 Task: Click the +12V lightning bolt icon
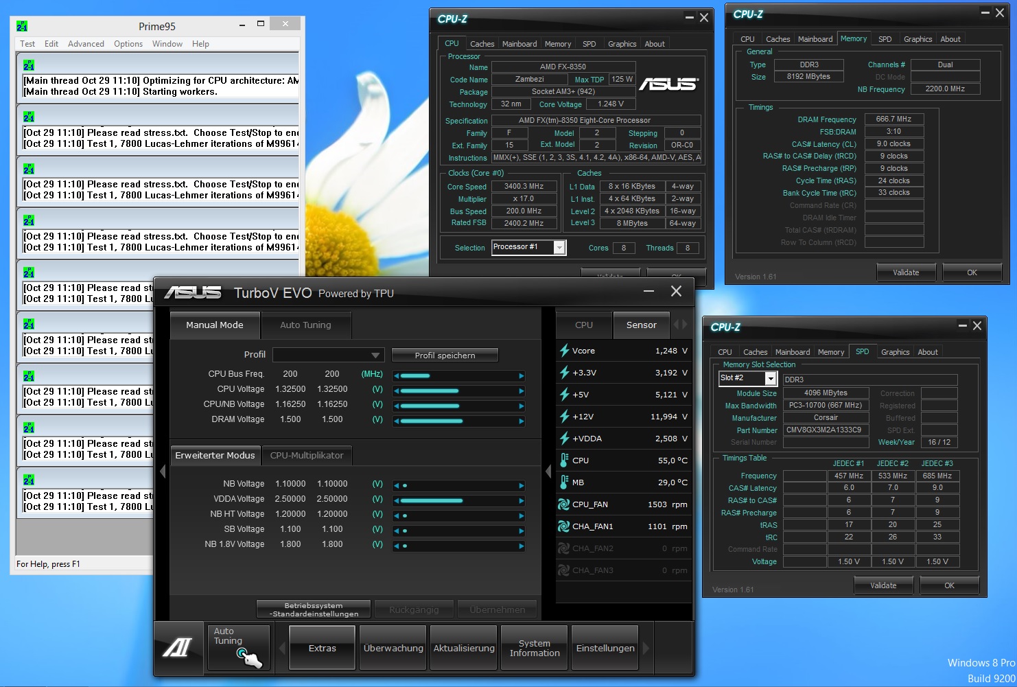coord(564,417)
